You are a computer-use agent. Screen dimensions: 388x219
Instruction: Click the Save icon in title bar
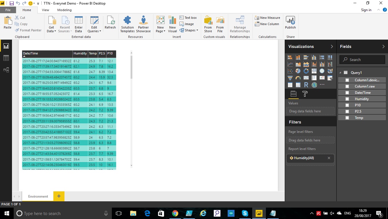click(12, 3)
